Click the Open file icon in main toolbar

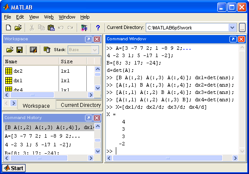pyautogui.click(x=18, y=28)
